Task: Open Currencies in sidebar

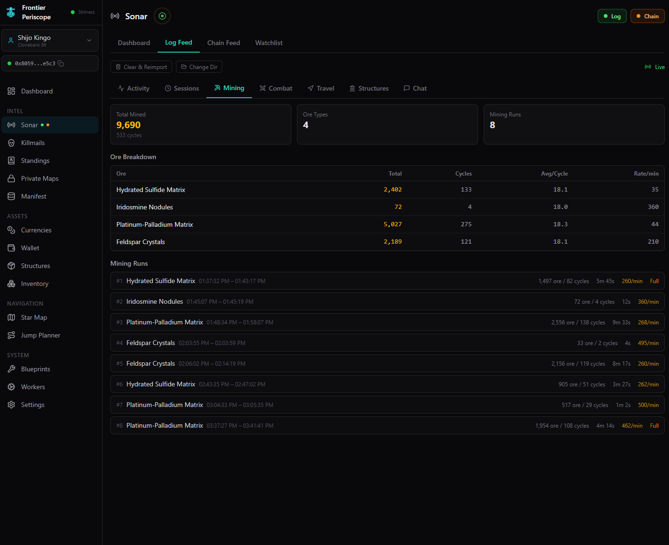Action: (50, 230)
